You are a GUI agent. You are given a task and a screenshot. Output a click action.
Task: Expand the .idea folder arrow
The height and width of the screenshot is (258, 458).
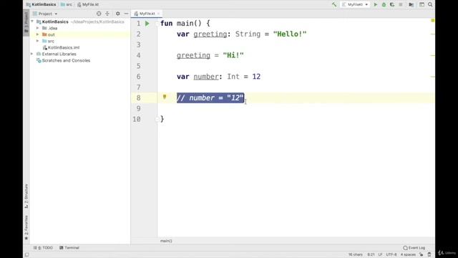click(x=38, y=28)
